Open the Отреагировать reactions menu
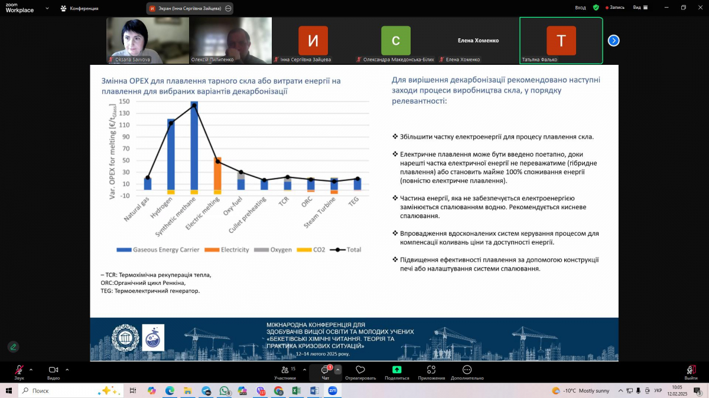Screen dimensions: 709x398 (x=360, y=371)
